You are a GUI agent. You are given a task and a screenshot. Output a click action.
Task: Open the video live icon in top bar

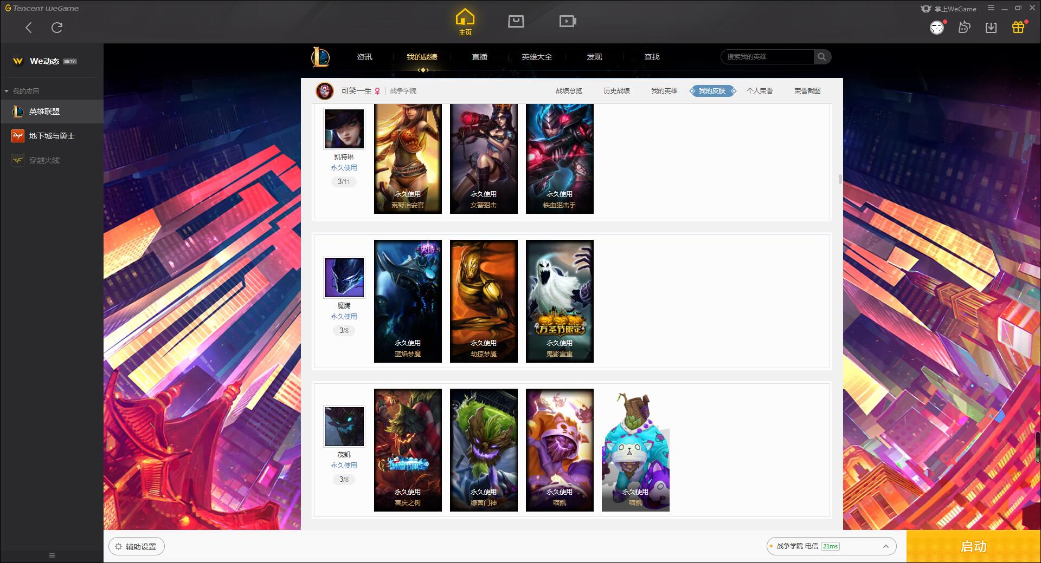click(568, 21)
